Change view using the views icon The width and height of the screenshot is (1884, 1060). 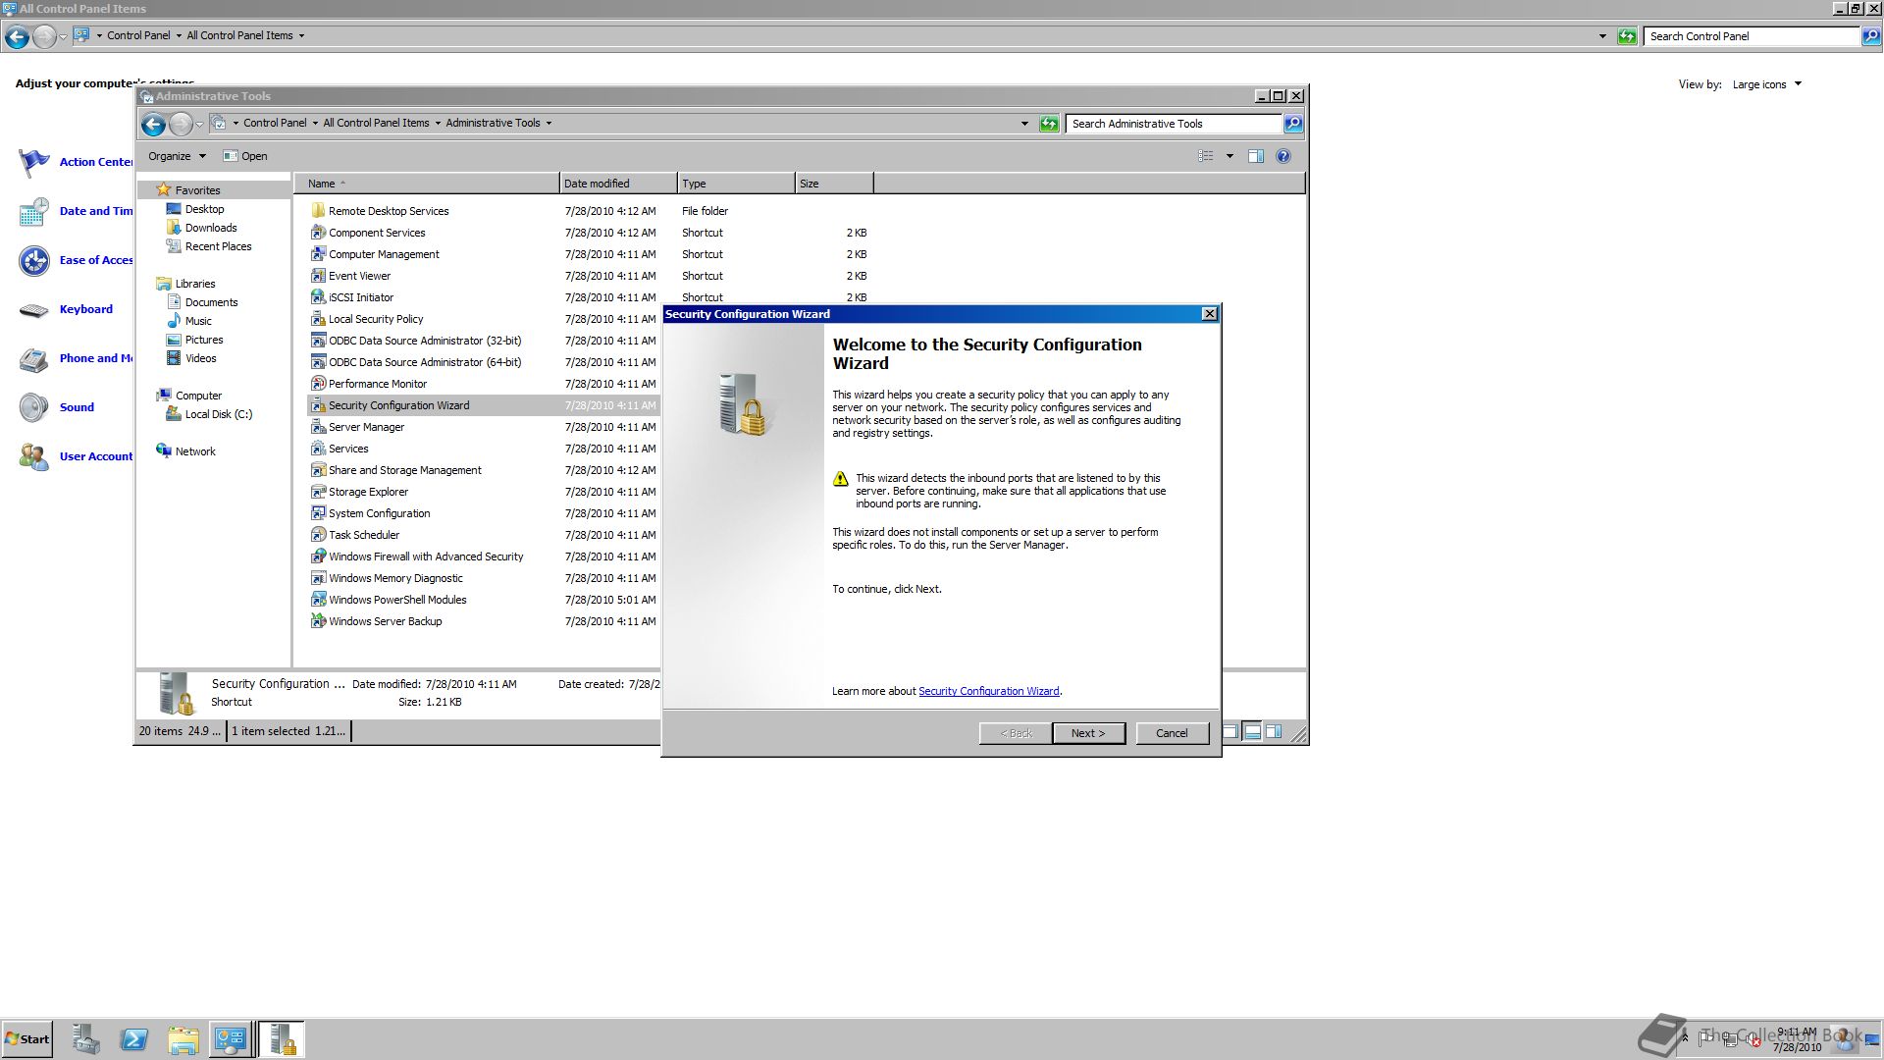(1206, 156)
